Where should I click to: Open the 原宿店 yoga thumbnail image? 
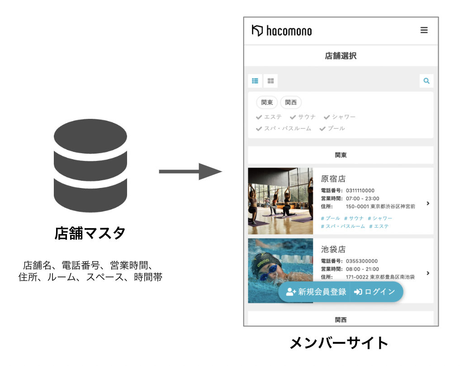pos(280,201)
